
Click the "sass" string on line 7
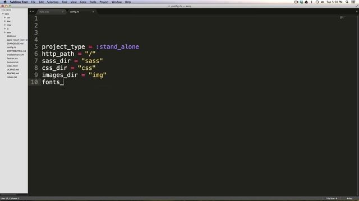coord(92,61)
